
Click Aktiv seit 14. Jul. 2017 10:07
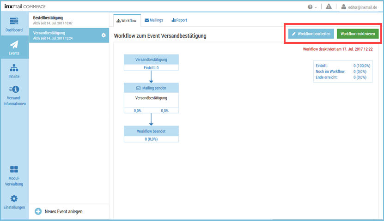53,23
